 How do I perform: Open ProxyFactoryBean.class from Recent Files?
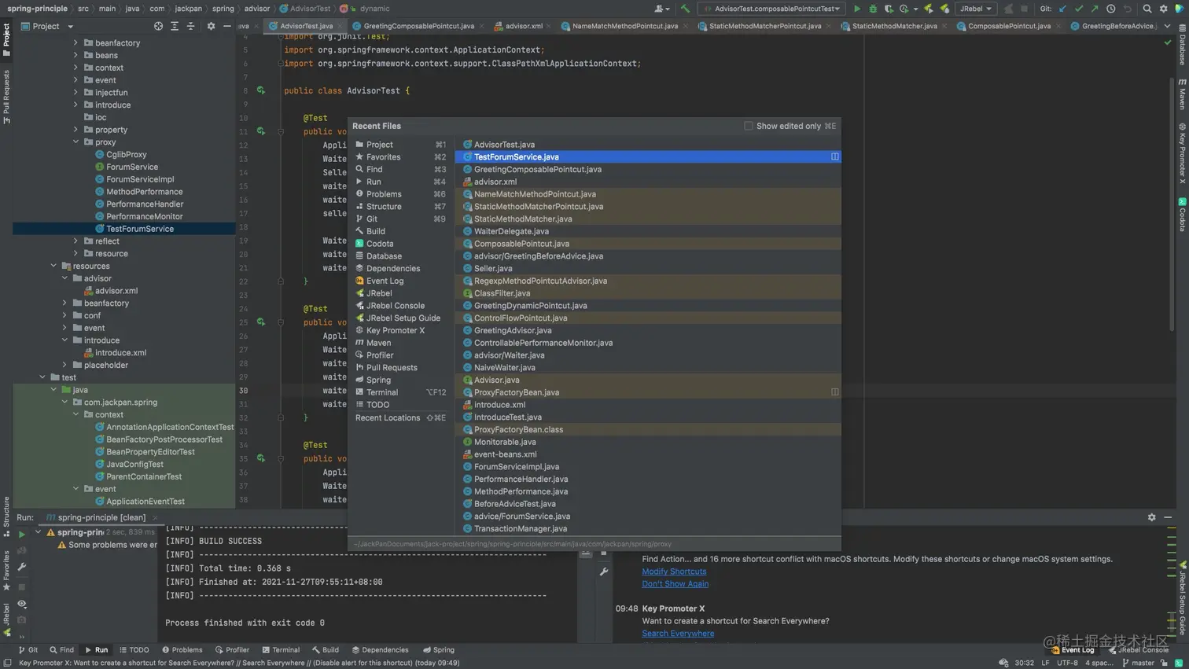coord(648,429)
